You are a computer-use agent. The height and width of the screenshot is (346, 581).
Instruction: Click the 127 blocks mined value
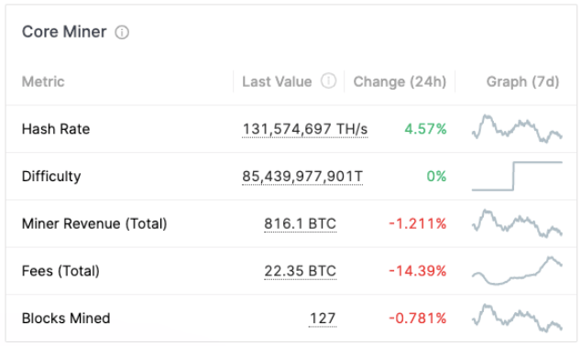pyautogui.click(x=323, y=319)
